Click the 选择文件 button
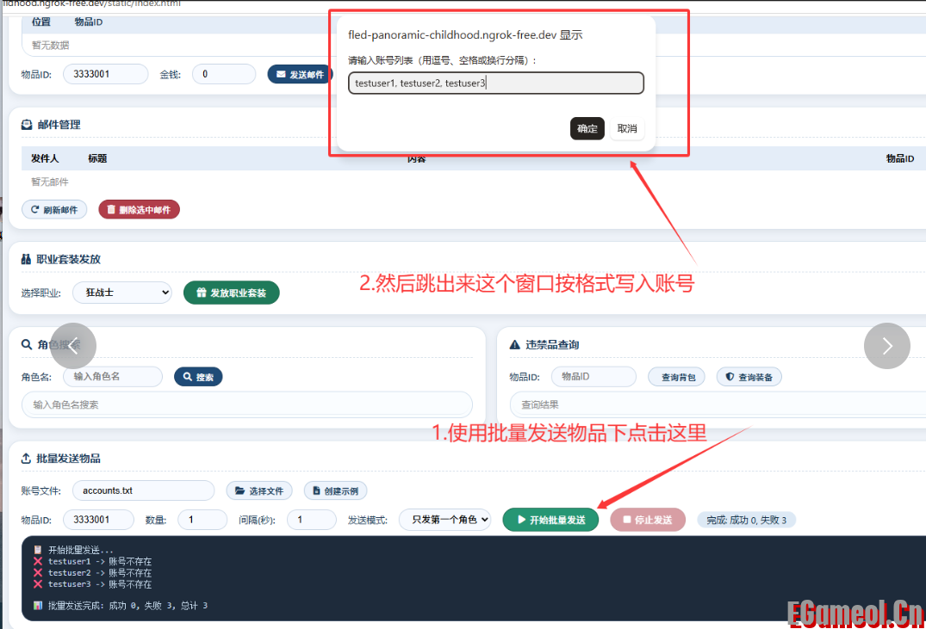The height and width of the screenshot is (629, 926). 259,491
